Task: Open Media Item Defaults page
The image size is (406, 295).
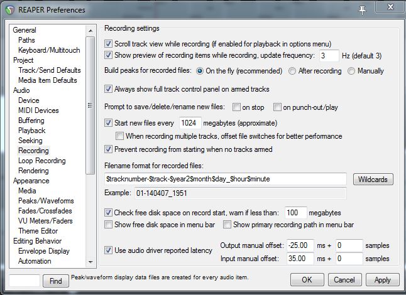Action: tap(48, 80)
